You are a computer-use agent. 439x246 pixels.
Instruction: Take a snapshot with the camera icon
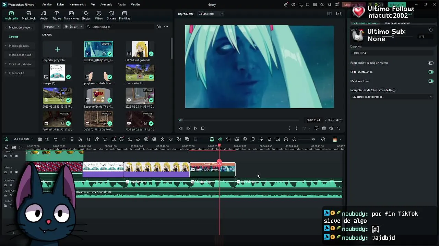(324, 128)
